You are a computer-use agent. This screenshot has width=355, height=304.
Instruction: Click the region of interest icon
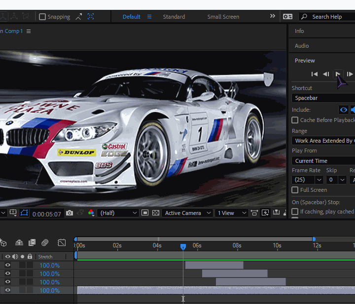[x=13, y=213]
